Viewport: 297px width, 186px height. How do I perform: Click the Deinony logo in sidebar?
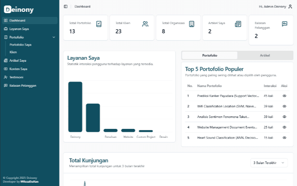tap(19, 10)
